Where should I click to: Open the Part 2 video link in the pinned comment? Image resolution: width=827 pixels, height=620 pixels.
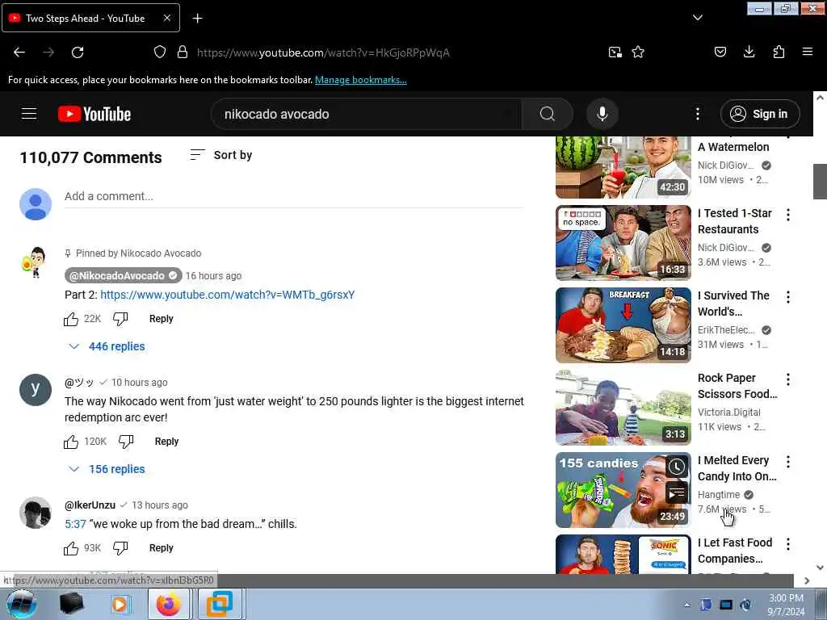[227, 295]
